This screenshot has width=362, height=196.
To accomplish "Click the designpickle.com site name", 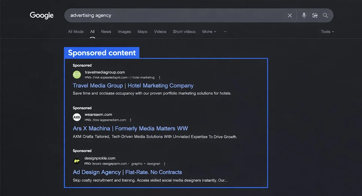I will 100,158.
